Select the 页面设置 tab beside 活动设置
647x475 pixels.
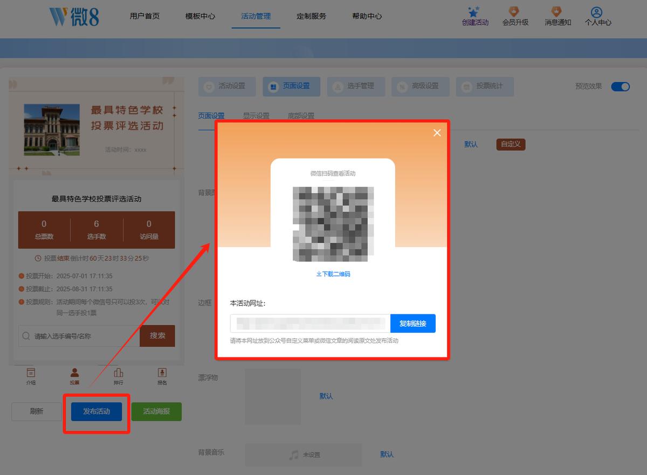click(x=292, y=86)
